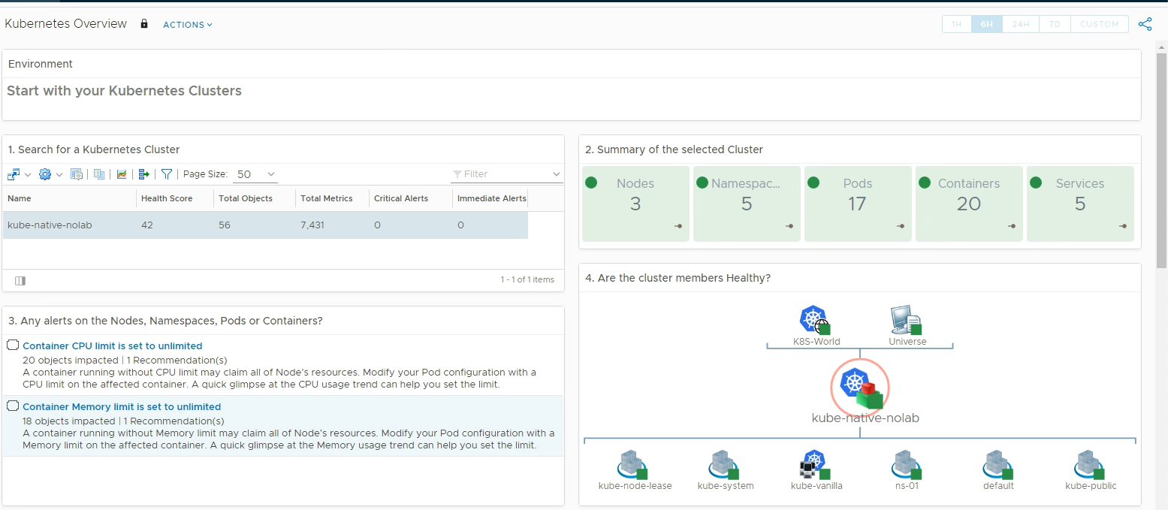Click the funnel filter icon in toolbar
This screenshot has width=1168, height=510.
tap(167, 174)
